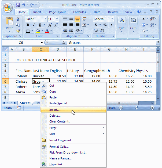Decrease font size with Shrink Font
The image size is (162, 168).
pyautogui.click(x=56, y=25)
